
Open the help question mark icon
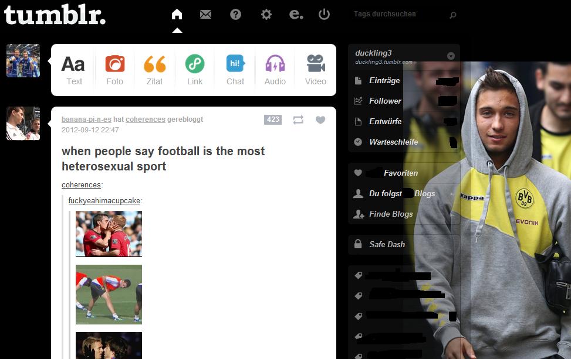click(x=235, y=14)
